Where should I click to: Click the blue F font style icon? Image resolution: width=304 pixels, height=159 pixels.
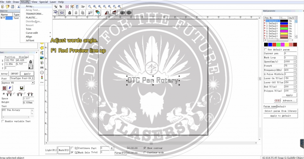pos(10,88)
